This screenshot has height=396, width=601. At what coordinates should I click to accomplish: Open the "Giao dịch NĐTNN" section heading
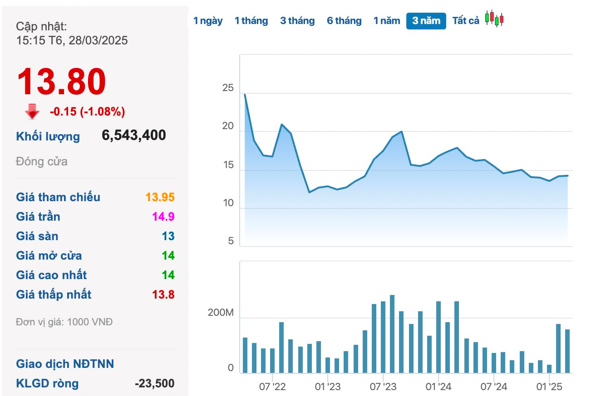[65, 364]
